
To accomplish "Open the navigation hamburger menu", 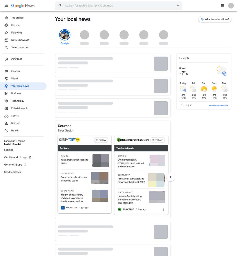I will click(x=6, y=6).
